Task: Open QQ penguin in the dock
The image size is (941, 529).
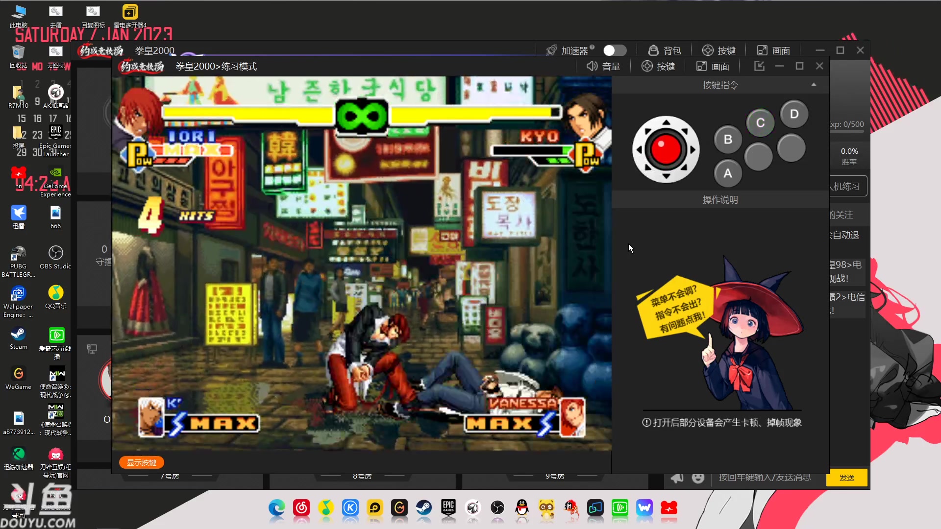Action: [522, 508]
